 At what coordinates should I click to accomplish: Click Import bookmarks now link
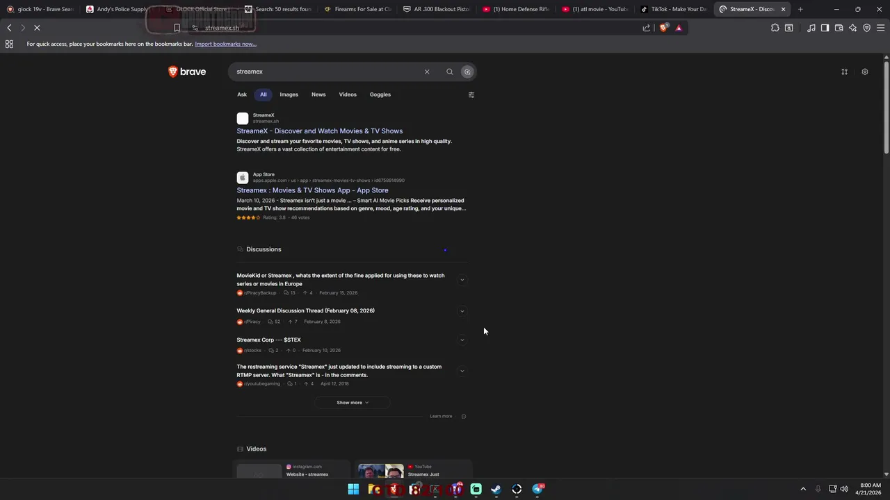225,44
